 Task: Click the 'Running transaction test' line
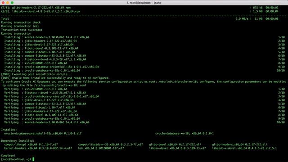point(20,26)
